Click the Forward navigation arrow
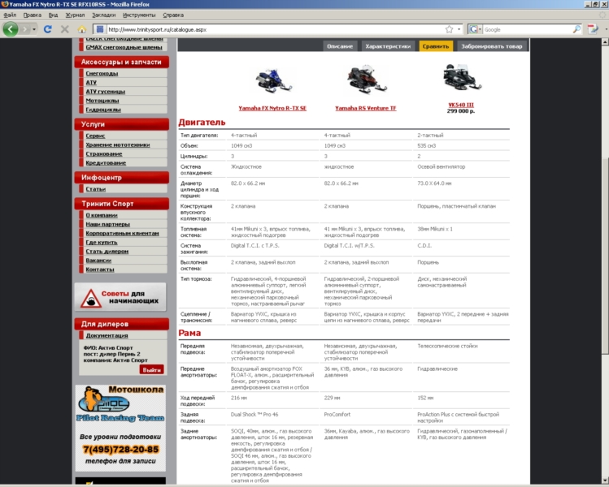The height and width of the screenshot is (487, 609). click(x=25, y=29)
